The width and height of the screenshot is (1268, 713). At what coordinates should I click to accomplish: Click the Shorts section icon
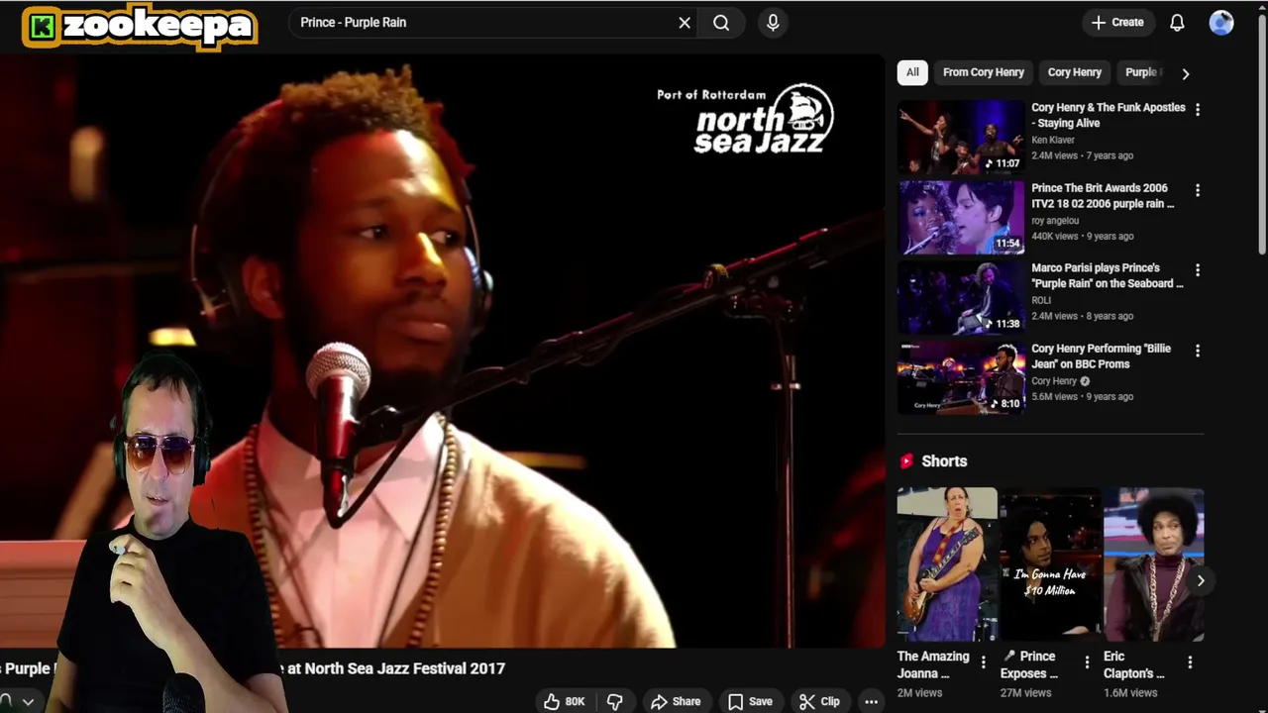pyautogui.click(x=905, y=461)
